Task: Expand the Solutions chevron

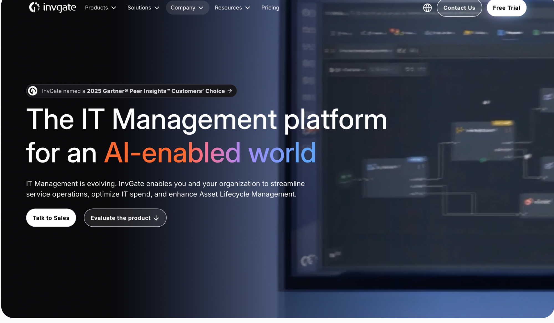Action: coord(157,8)
